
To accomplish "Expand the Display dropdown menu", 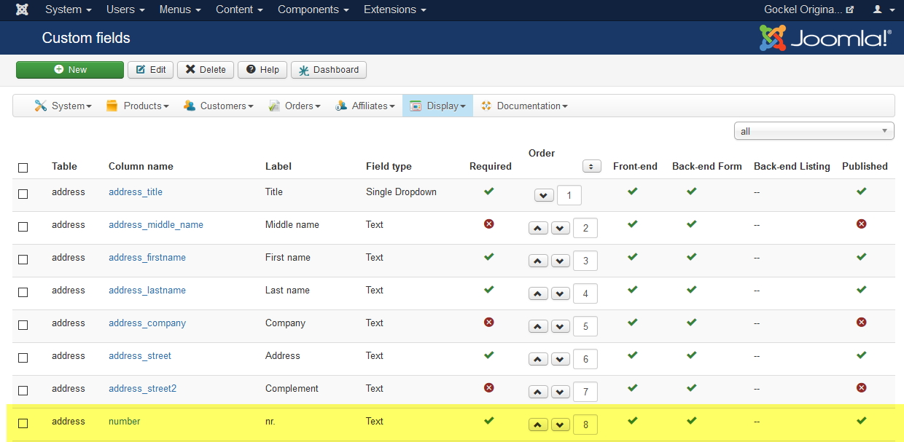I will pos(437,106).
